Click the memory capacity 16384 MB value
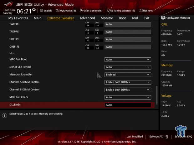Viewport: 194px width, 145px height. click(166, 85)
